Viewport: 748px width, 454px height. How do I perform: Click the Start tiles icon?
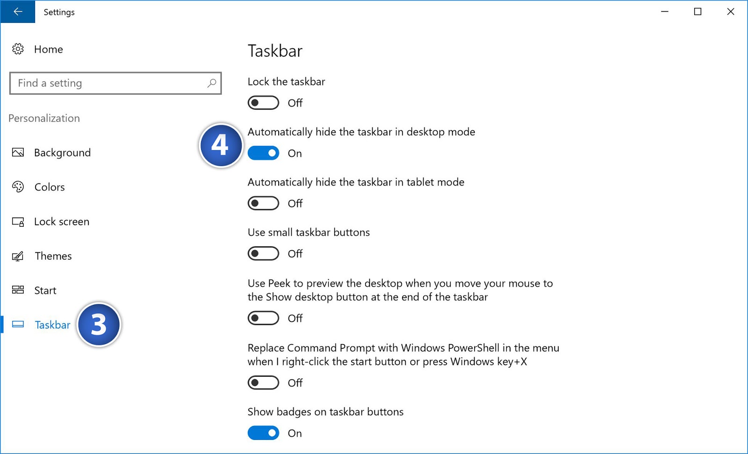[18, 290]
